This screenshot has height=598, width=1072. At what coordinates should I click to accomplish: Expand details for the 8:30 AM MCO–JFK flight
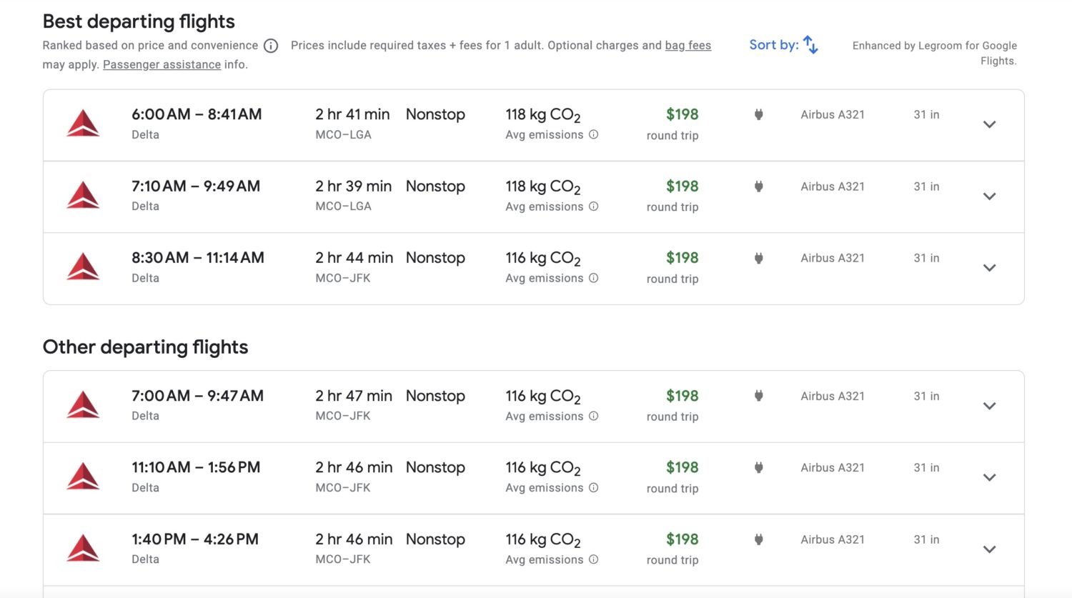(x=990, y=268)
